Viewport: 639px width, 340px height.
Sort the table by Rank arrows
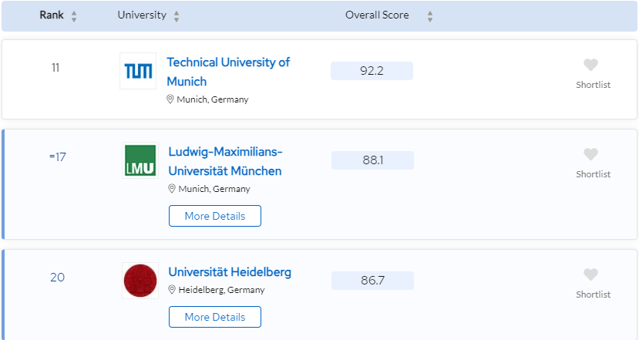74,16
